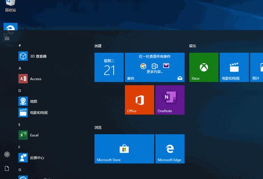Screen dimensions: 263x179
Task: Open the Photos (照片) tile
Action: [x=257, y=67]
